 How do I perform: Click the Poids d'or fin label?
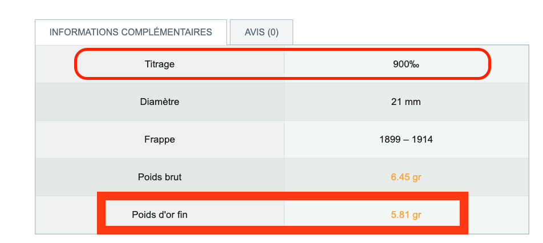[160, 214]
